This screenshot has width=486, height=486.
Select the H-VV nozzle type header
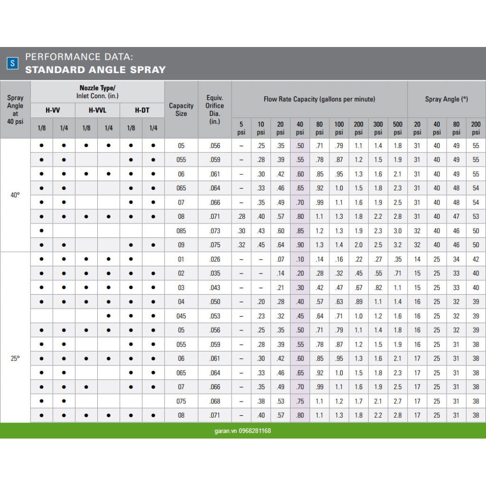(x=53, y=110)
